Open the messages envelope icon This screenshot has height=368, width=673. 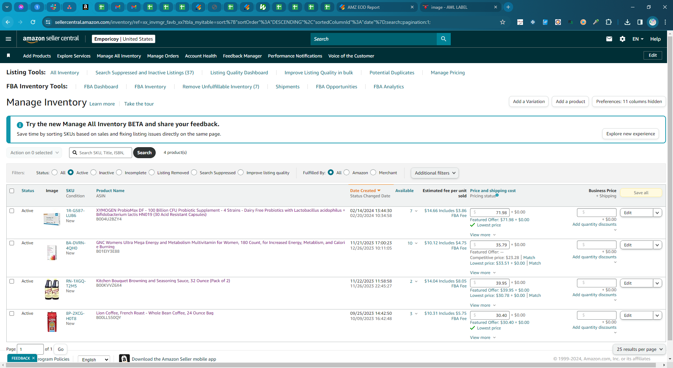609,39
